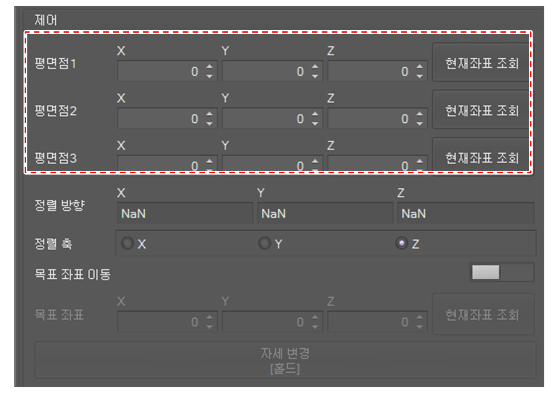Click 현재좌표 조회 button for 평면점2
This screenshot has width=559, height=393.
481,110
